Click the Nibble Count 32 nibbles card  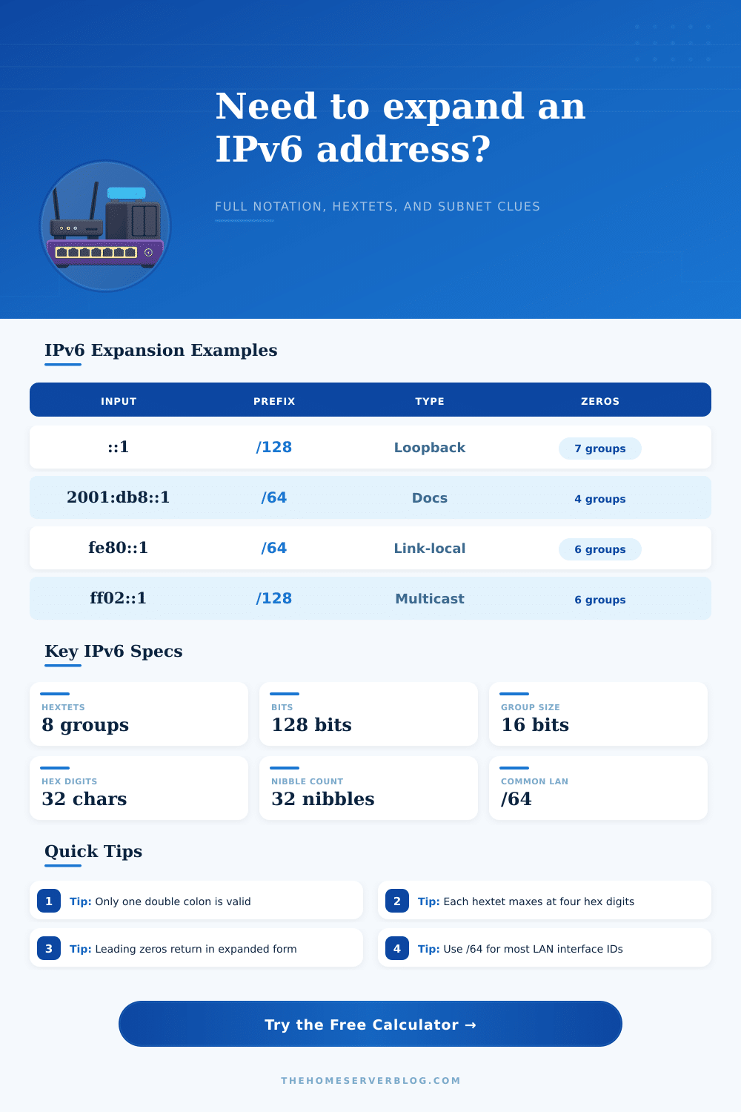point(368,788)
